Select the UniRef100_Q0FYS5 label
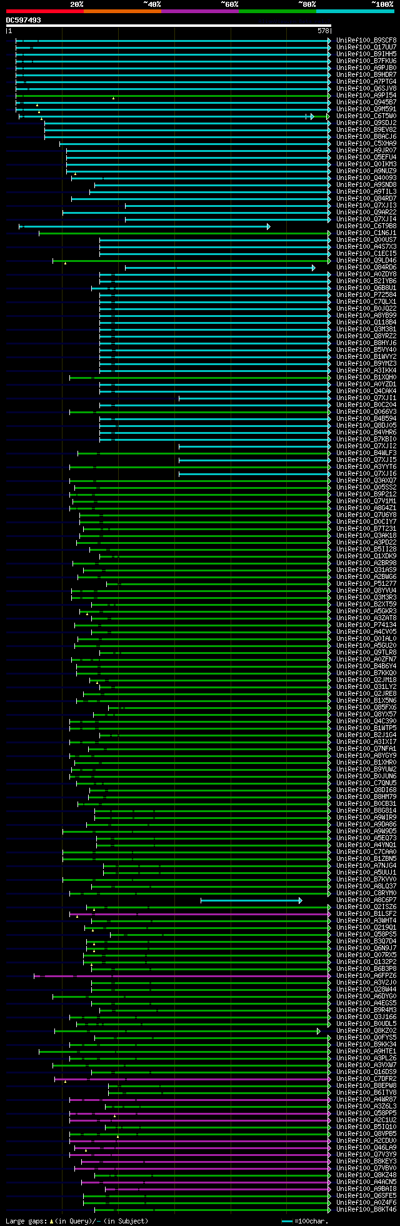 (x=366, y=1038)
